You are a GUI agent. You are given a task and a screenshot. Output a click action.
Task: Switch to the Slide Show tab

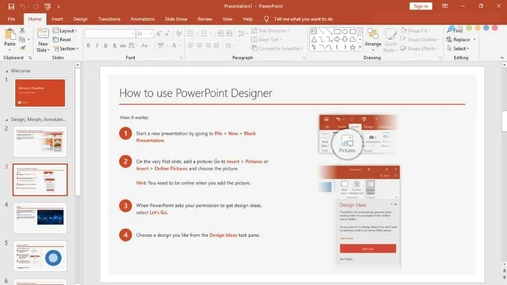pos(176,19)
